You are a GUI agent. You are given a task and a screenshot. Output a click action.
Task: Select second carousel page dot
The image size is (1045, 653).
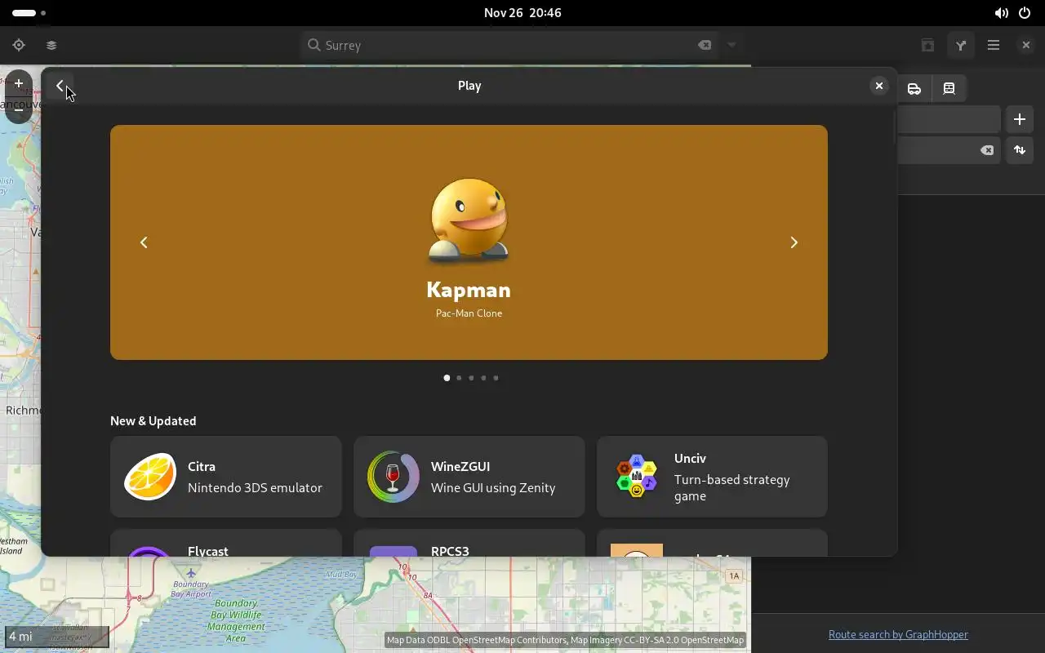(x=459, y=378)
